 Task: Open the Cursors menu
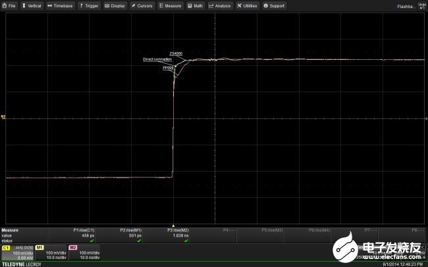[142, 6]
